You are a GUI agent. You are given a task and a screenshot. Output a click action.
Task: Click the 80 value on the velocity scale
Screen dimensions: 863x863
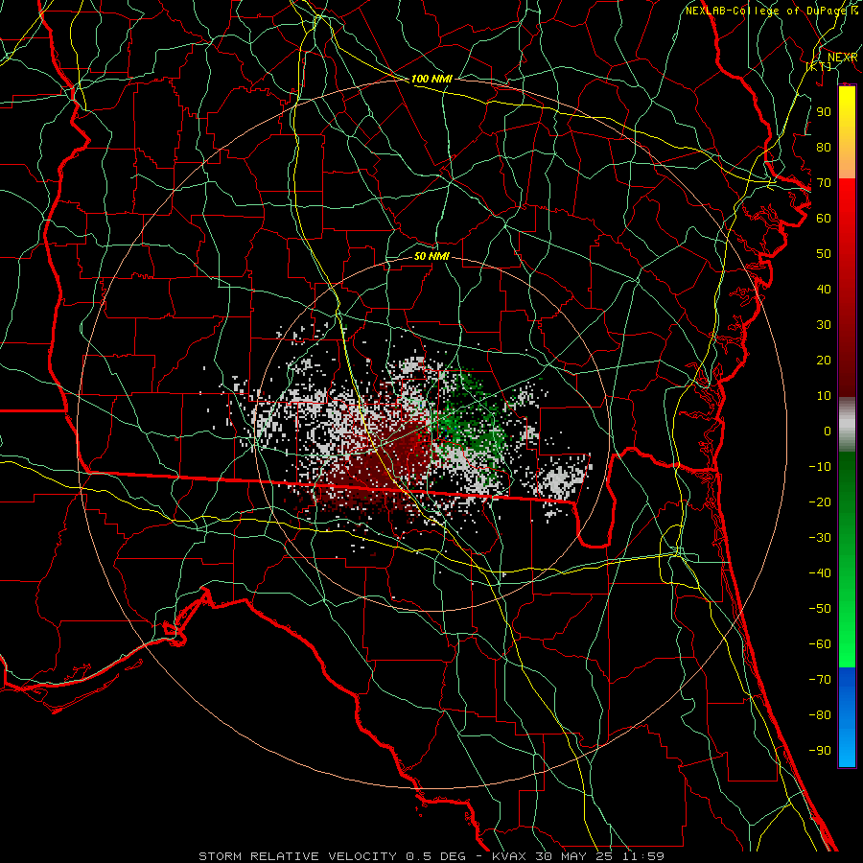point(824,147)
